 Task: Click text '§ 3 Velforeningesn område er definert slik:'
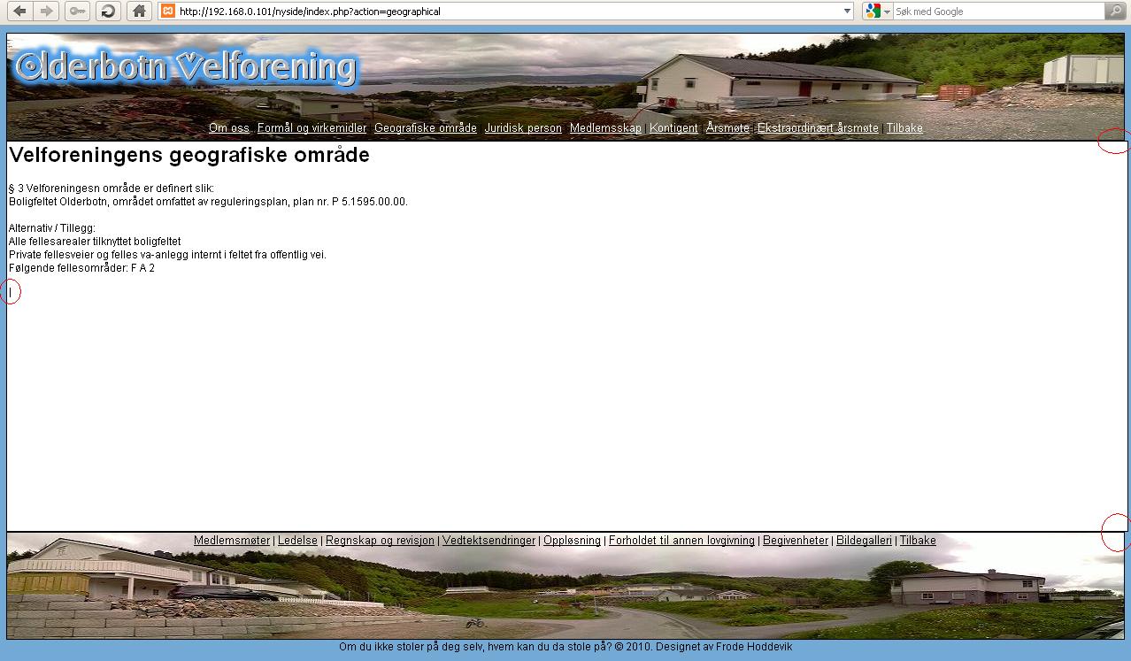coord(112,188)
